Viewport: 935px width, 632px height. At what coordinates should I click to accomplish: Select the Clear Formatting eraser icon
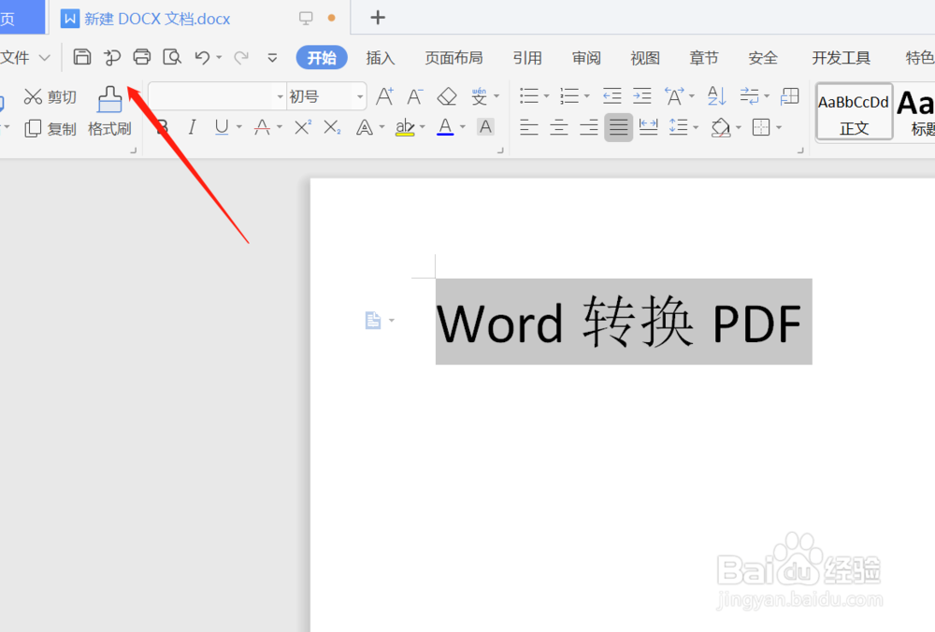tap(446, 96)
